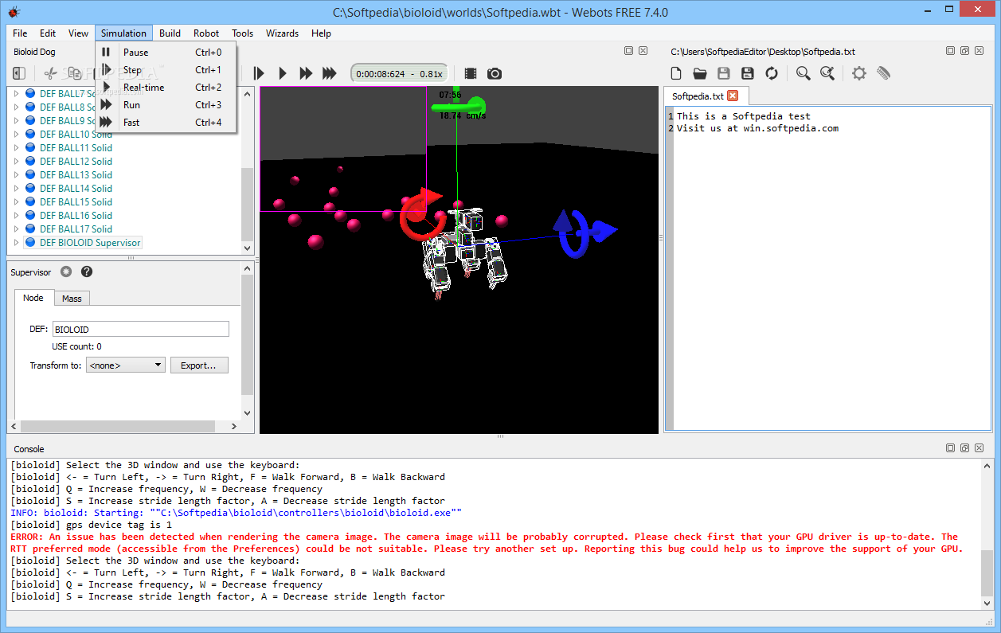This screenshot has height=633, width=1001.
Task: Click the simulation time and speed display
Action: click(399, 73)
